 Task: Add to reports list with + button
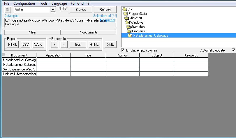click(x=54, y=45)
